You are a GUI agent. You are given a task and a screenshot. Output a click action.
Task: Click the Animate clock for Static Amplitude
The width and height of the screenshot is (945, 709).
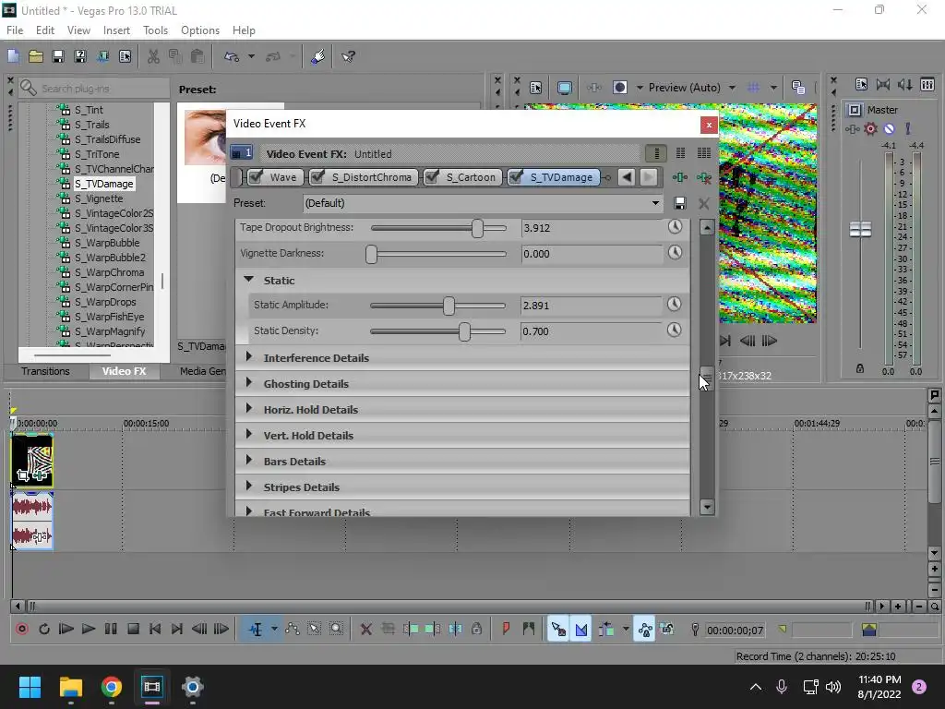click(x=675, y=305)
